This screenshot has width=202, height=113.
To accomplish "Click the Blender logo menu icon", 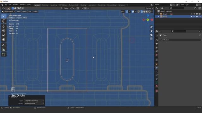I will coord(2,5).
